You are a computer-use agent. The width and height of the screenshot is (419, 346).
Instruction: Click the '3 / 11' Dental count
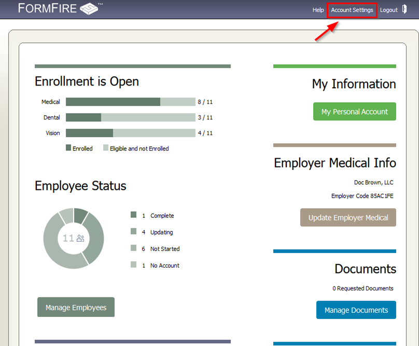tap(205, 117)
